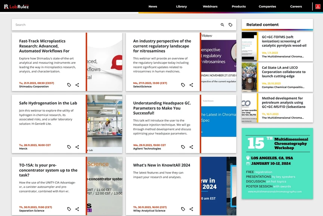The height and width of the screenshot is (216, 323).
Task: Click the GC×GC-TOFMS related thumbnail
Action: click(x=249, y=47)
